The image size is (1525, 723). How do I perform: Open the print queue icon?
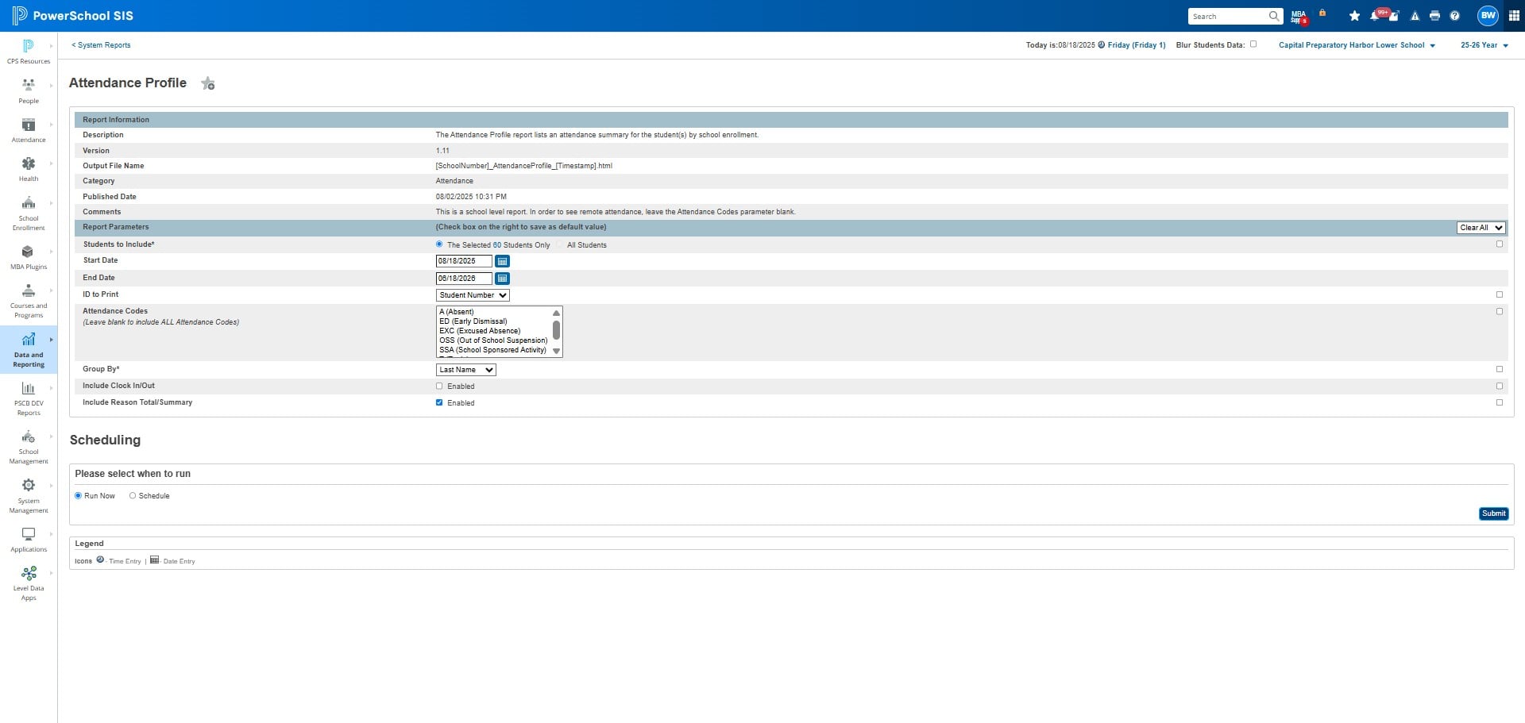(x=1434, y=16)
